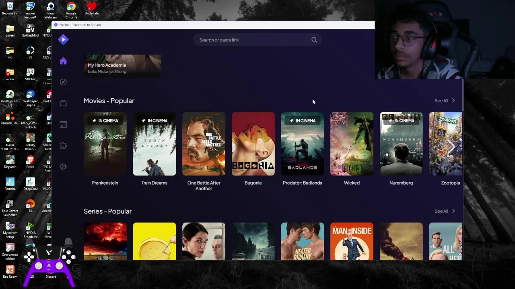Screen dimensions: 515x289
Task: Open the My Hero Academia card
Action: click(x=122, y=65)
